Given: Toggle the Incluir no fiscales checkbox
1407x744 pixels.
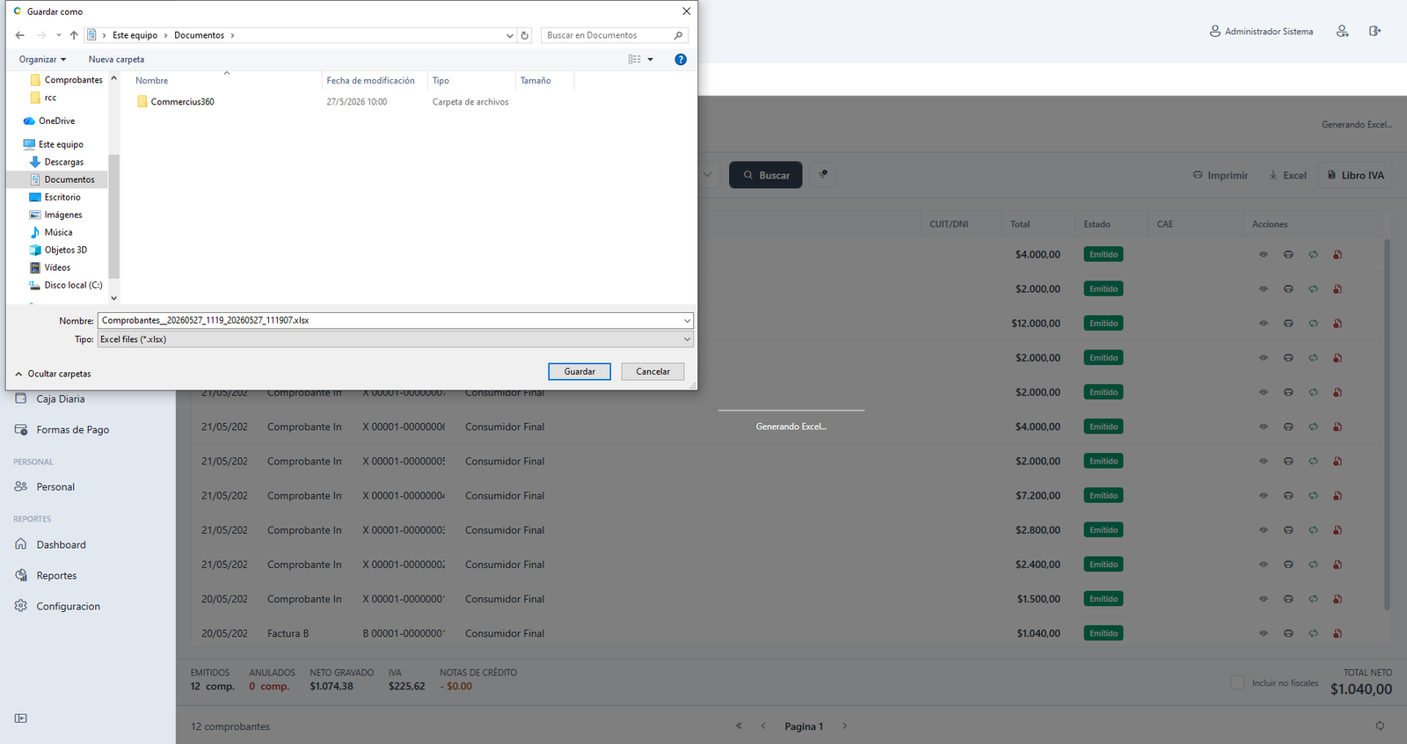Looking at the screenshot, I should click(x=1237, y=682).
